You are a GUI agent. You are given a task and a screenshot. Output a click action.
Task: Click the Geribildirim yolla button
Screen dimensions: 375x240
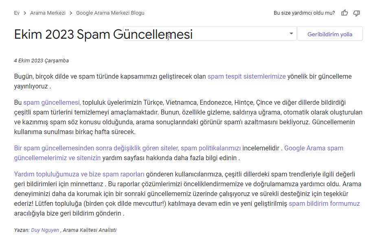(x=330, y=34)
